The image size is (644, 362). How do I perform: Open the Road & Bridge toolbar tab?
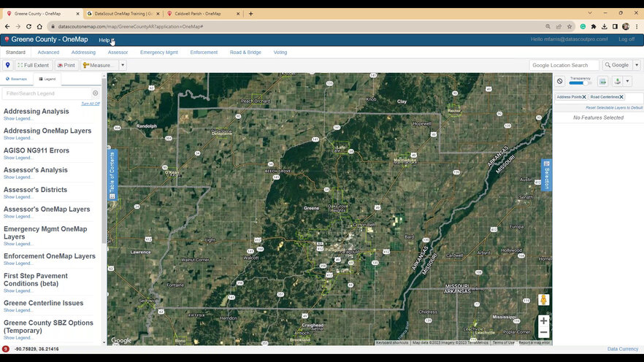(245, 53)
